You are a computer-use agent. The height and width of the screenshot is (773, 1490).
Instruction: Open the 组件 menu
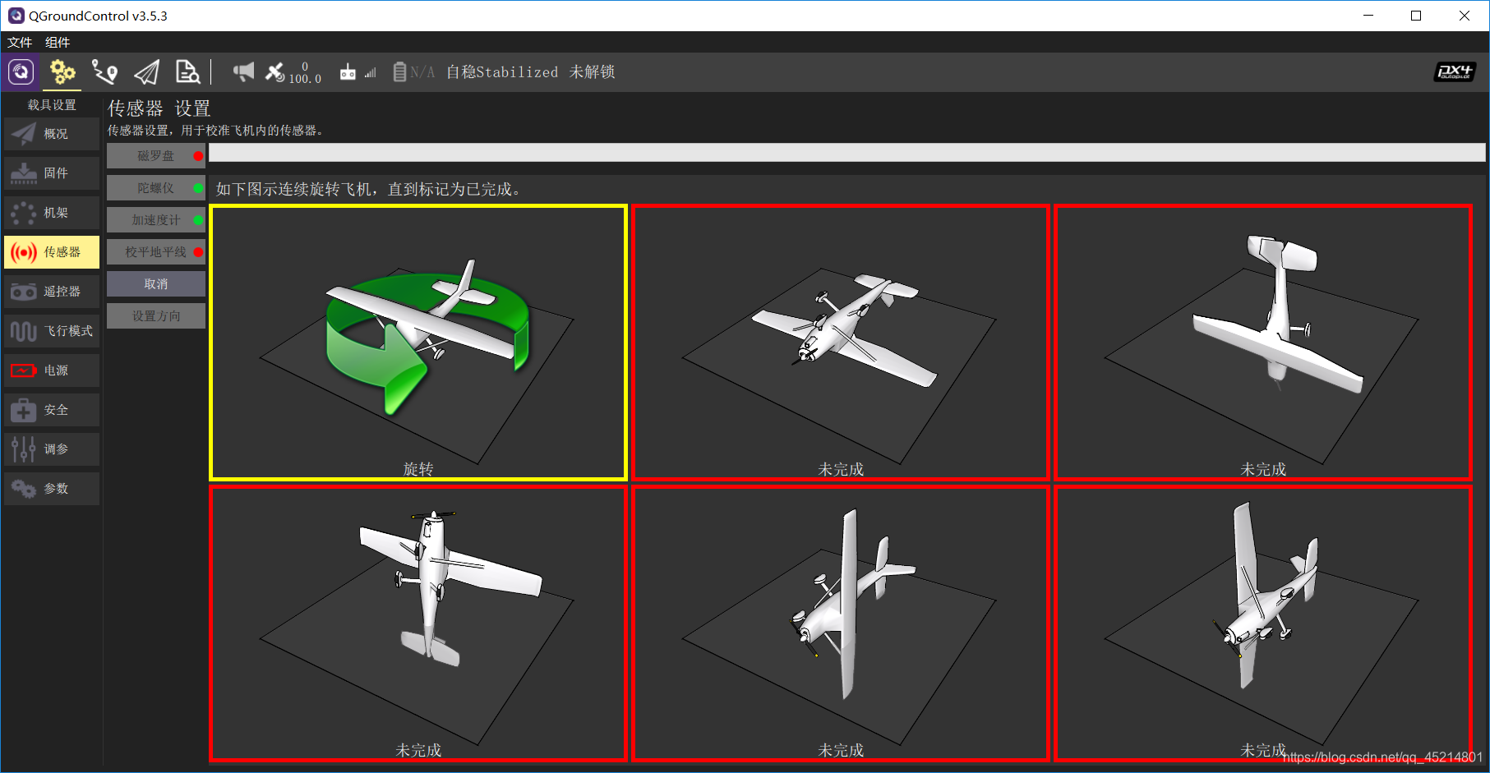pyautogui.click(x=58, y=42)
